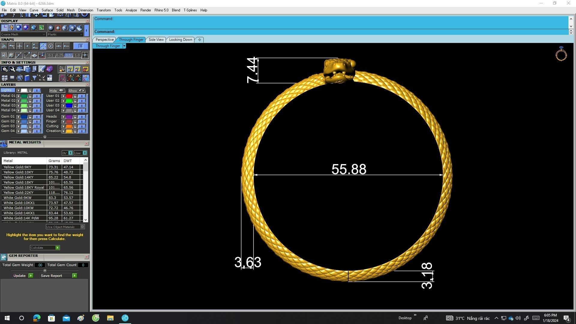Add a new viewport tab with plus button
Image resolution: width=576 pixels, height=324 pixels.
[199, 40]
